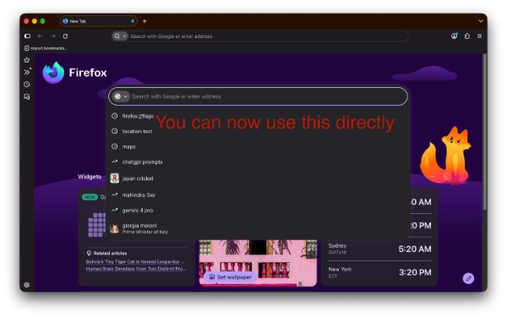Click Import bookmarks in bookmarks bar
The image size is (507, 318).
coord(46,48)
